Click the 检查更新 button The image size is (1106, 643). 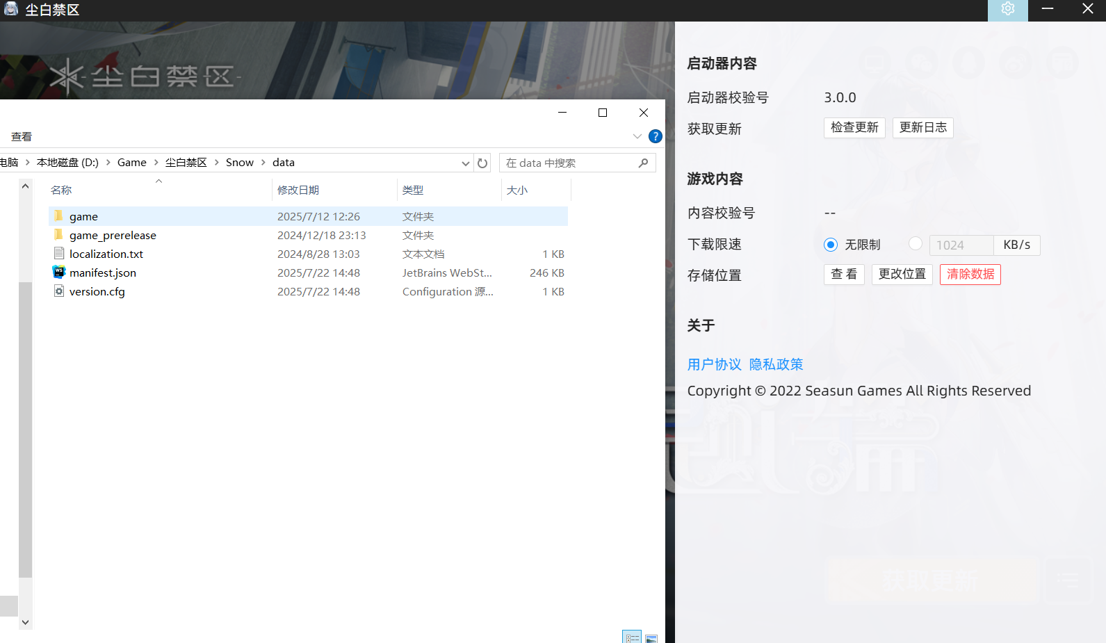pyautogui.click(x=854, y=128)
